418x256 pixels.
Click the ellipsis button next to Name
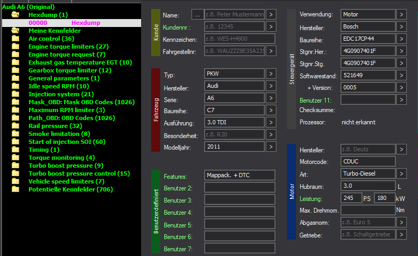coord(197,14)
